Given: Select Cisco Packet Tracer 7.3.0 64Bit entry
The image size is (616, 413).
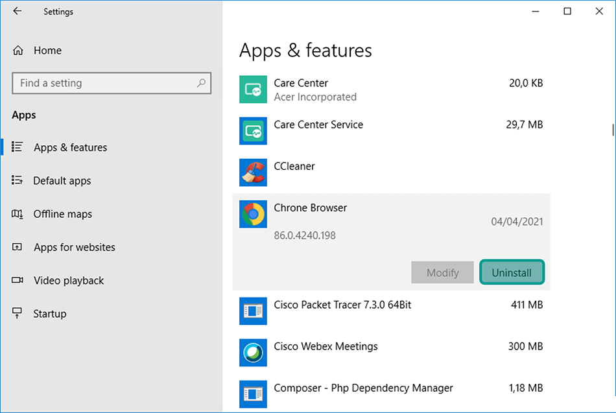Looking at the screenshot, I should 342,305.
